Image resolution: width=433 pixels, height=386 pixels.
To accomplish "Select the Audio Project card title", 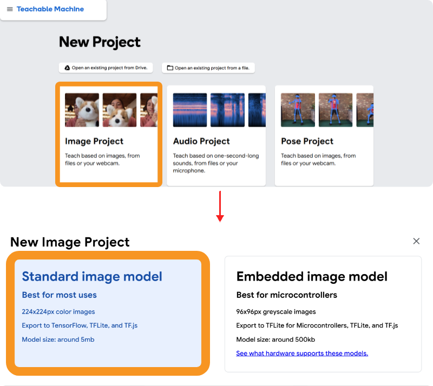I will coord(201,141).
